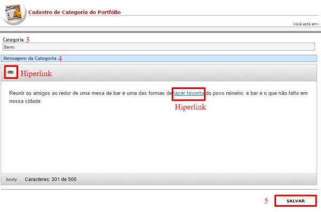Click the words 'nossa cidade' in editor
Image resolution: width=321 pixels, height=212 pixels.
(x=25, y=101)
